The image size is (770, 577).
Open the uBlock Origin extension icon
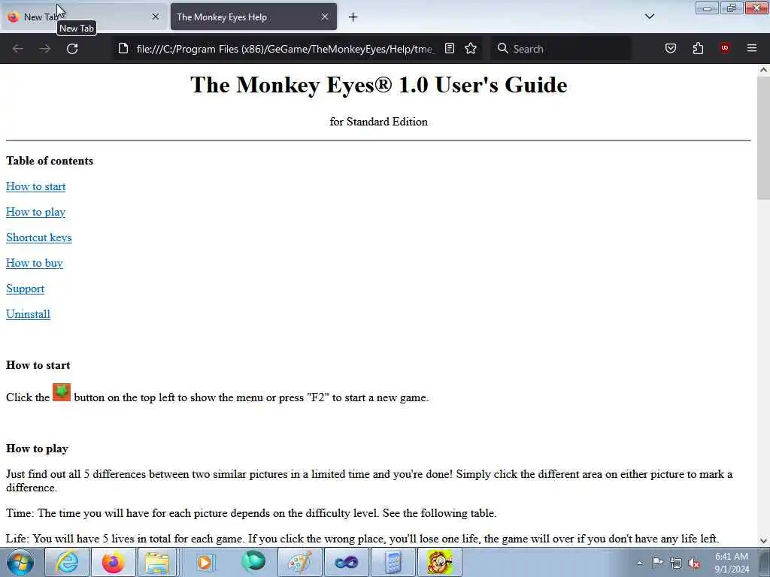[x=725, y=48]
